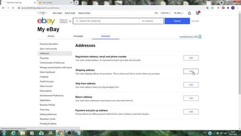
Task: Open Help & Contact link
Action: coord(84,13)
